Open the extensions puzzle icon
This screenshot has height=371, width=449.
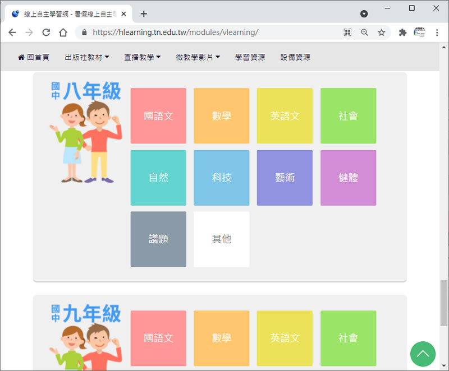coord(402,33)
